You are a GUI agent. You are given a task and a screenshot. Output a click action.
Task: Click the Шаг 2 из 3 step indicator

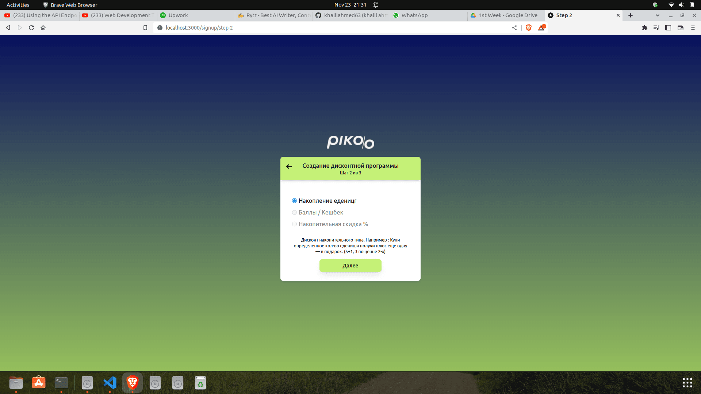[x=350, y=173]
